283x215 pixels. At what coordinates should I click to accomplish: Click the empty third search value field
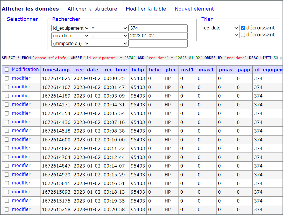(x=158, y=44)
